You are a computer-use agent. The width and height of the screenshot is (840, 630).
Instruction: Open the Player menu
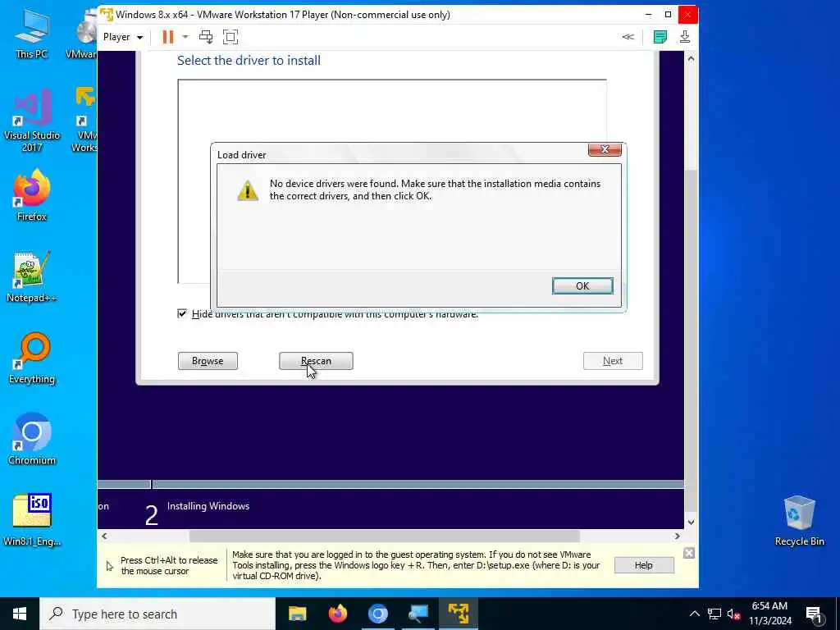pos(123,37)
